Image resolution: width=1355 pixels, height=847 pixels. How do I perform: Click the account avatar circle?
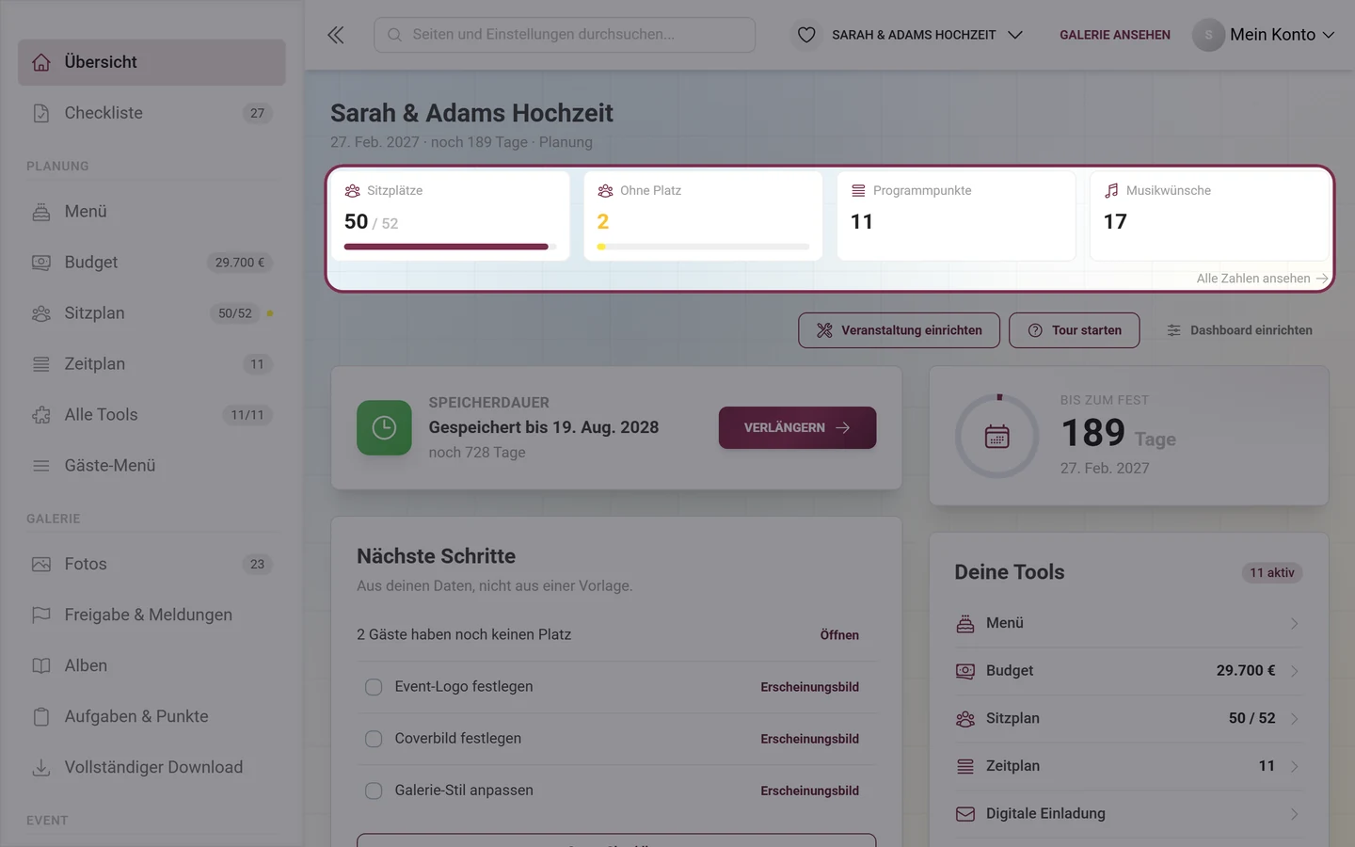tap(1208, 35)
